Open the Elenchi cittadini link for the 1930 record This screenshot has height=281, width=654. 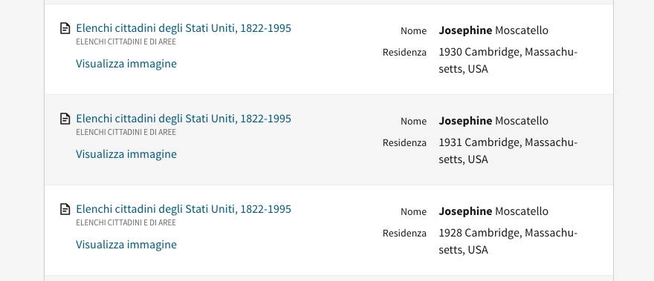pos(184,28)
